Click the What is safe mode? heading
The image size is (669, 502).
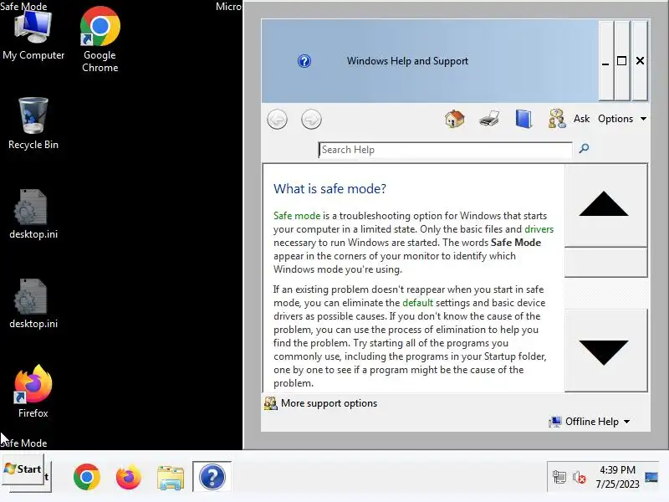[329, 189]
